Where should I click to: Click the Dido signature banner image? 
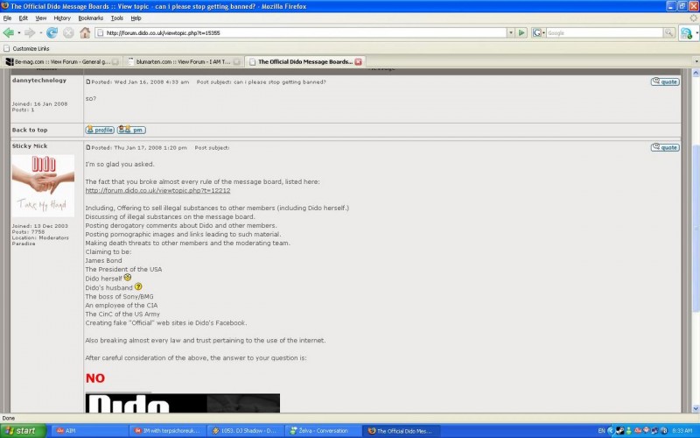[183, 403]
